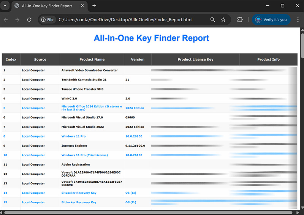Click BitLocker Recovery Key in row 14
The height and width of the screenshot is (215, 304).
pyautogui.click(x=79, y=193)
